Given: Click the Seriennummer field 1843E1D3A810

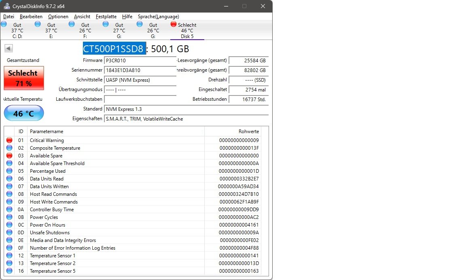Looking at the screenshot, I should (x=140, y=70).
